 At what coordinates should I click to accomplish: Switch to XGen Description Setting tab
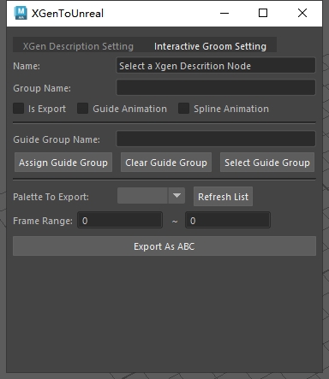pos(78,46)
